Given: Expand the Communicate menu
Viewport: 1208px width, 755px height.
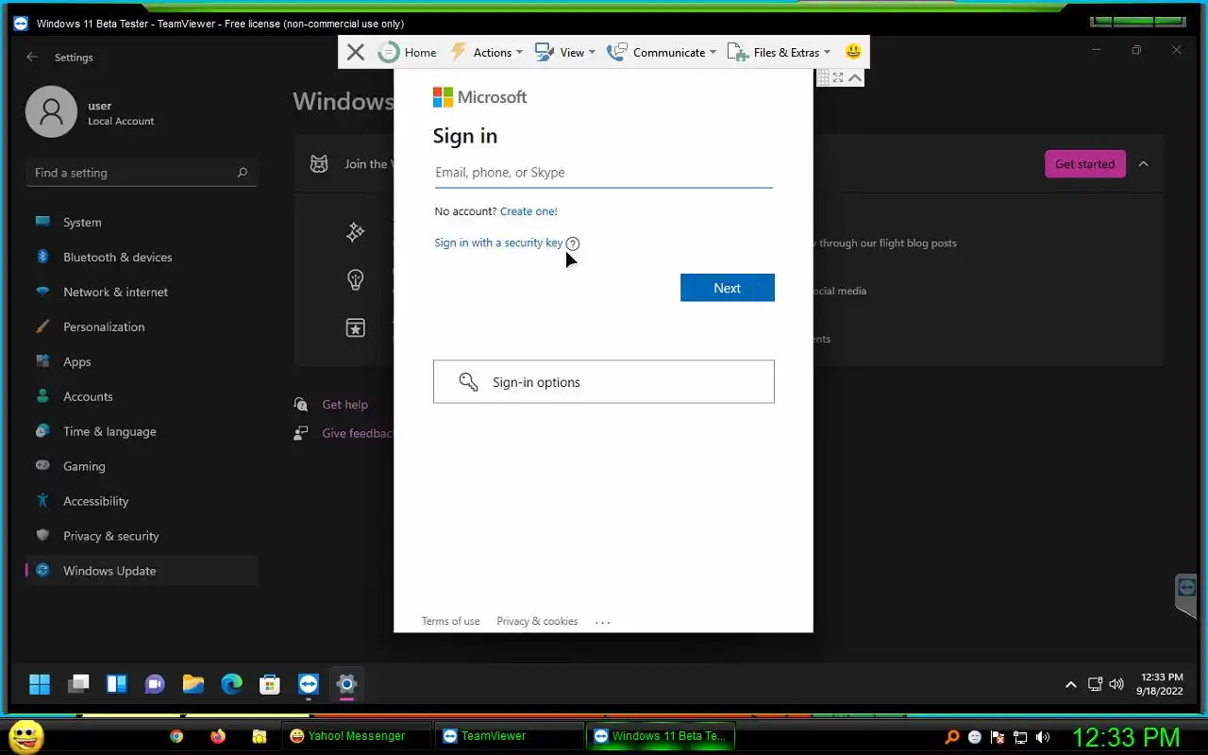Looking at the screenshot, I should [662, 52].
